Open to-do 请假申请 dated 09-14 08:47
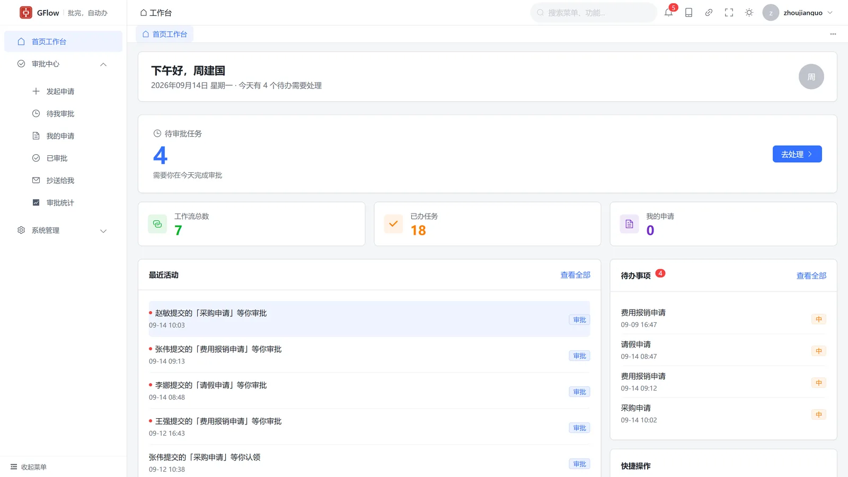 point(723,350)
